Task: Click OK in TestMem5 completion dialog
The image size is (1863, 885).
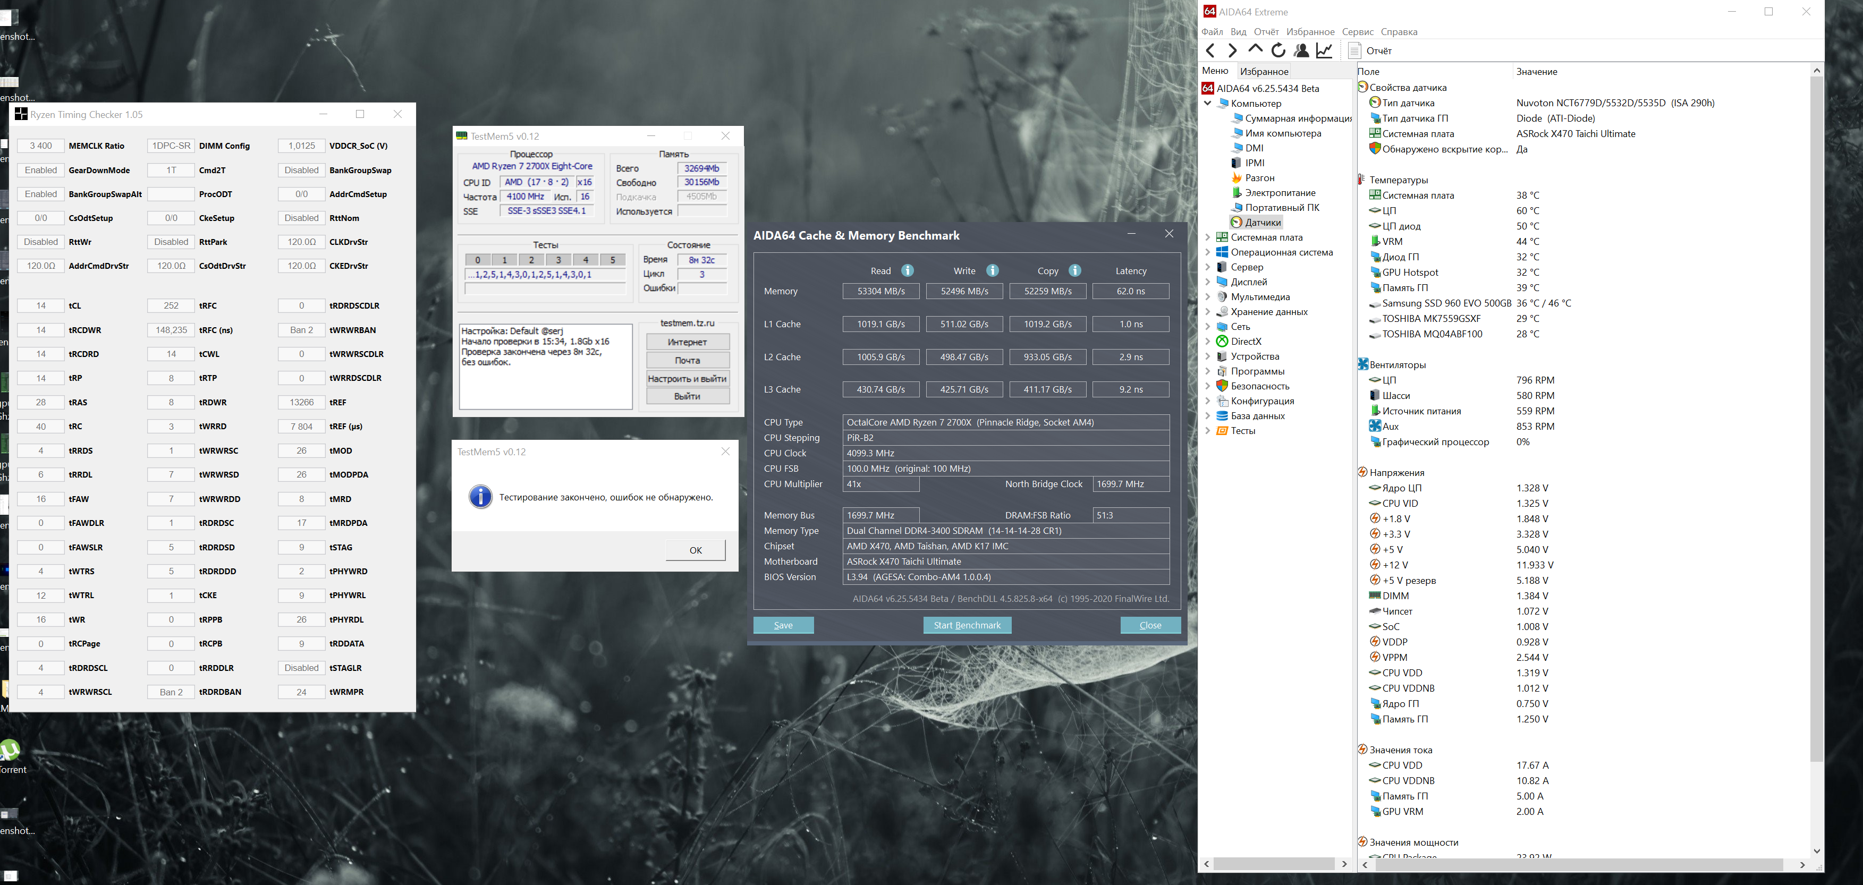Action: (x=695, y=550)
